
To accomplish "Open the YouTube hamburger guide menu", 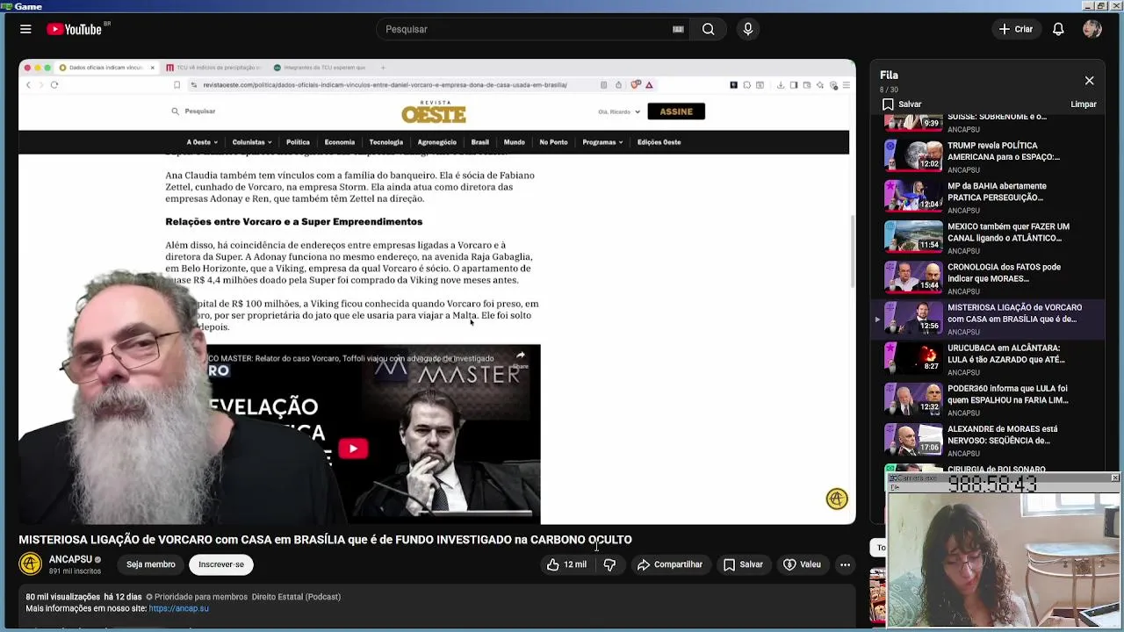I will 25,29.
